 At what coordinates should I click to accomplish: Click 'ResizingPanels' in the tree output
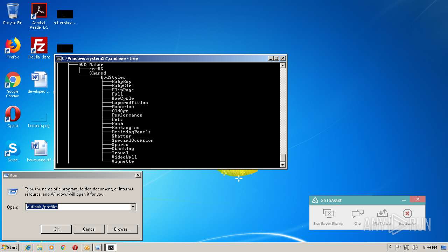pos(131,132)
